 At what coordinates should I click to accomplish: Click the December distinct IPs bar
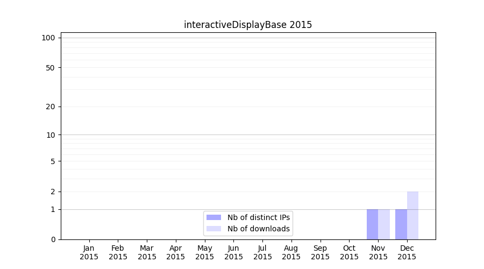coord(401,224)
